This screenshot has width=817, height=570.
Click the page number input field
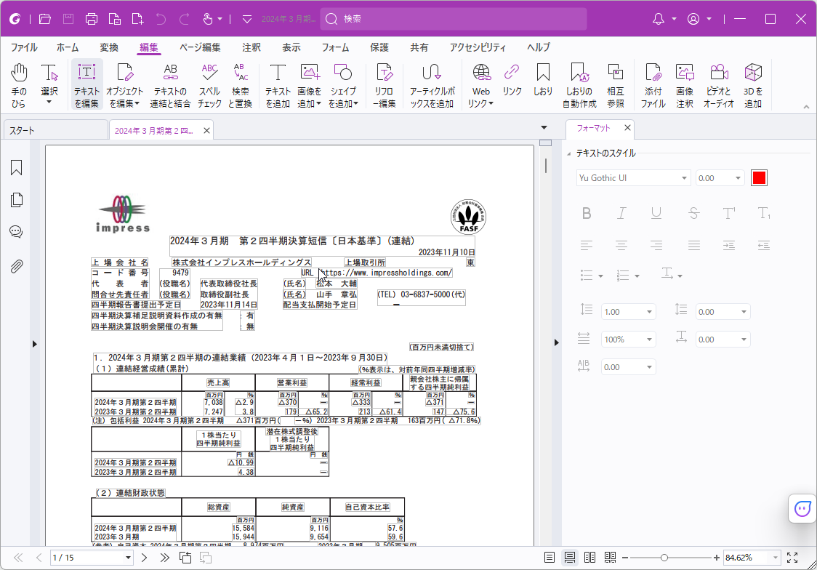point(80,557)
